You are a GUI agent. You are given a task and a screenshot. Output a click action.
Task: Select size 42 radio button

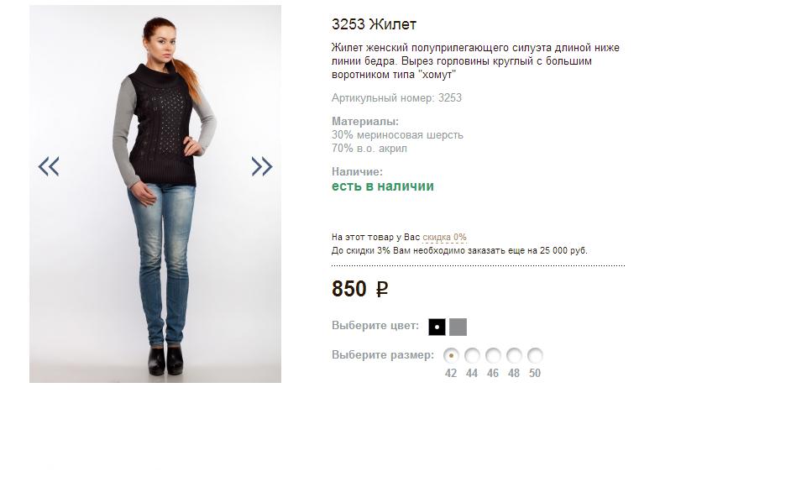pos(451,356)
